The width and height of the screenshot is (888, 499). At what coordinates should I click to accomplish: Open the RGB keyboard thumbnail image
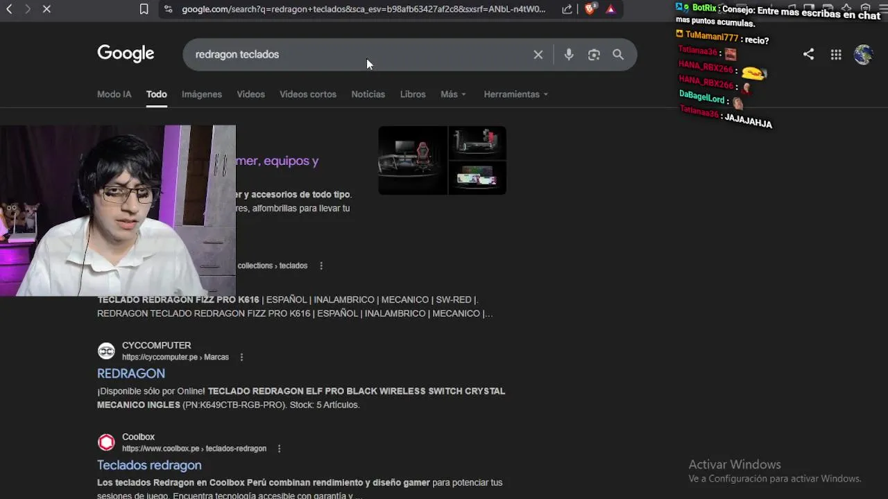pos(477,178)
